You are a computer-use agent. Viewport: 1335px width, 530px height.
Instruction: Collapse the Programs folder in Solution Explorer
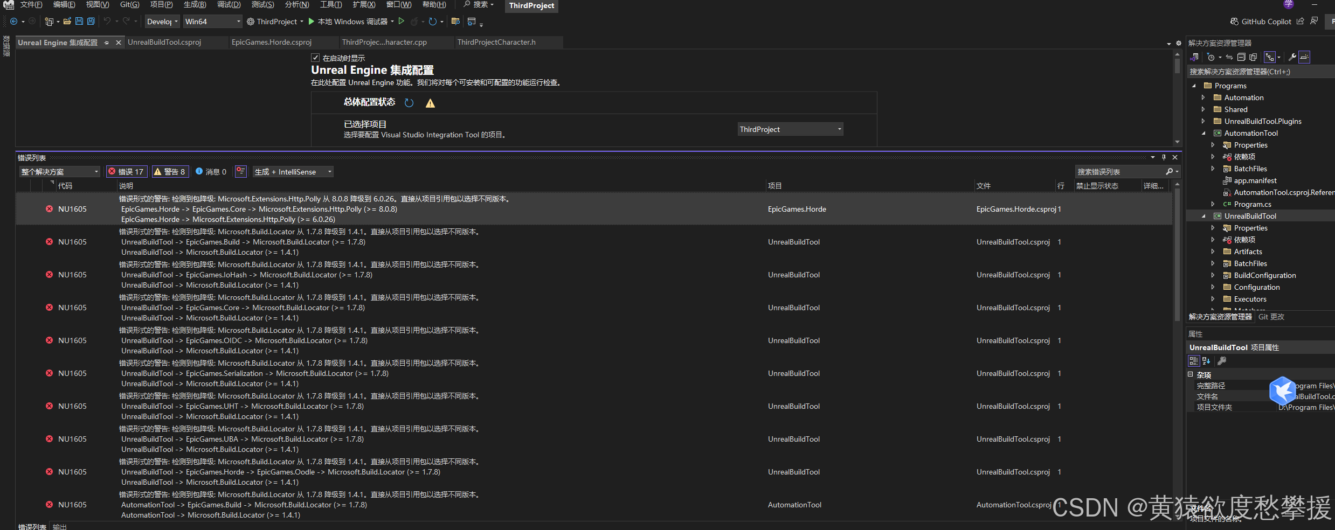pyautogui.click(x=1194, y=86)
